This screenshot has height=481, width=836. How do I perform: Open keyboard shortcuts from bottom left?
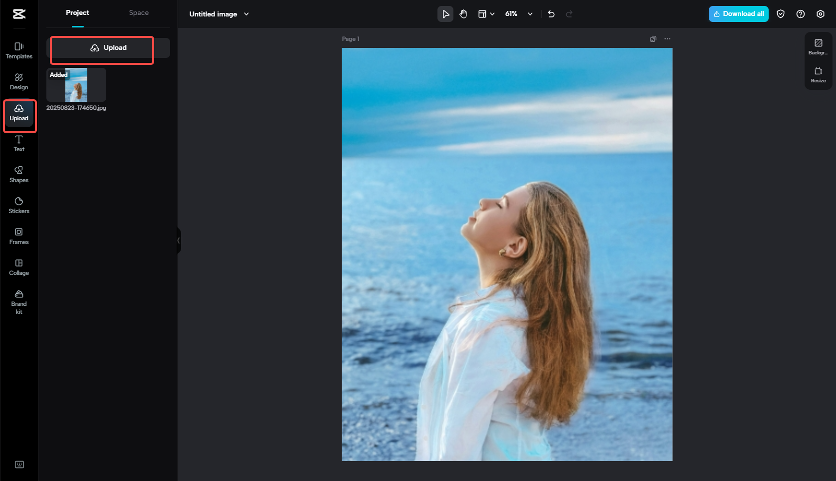tap(19, 464)
